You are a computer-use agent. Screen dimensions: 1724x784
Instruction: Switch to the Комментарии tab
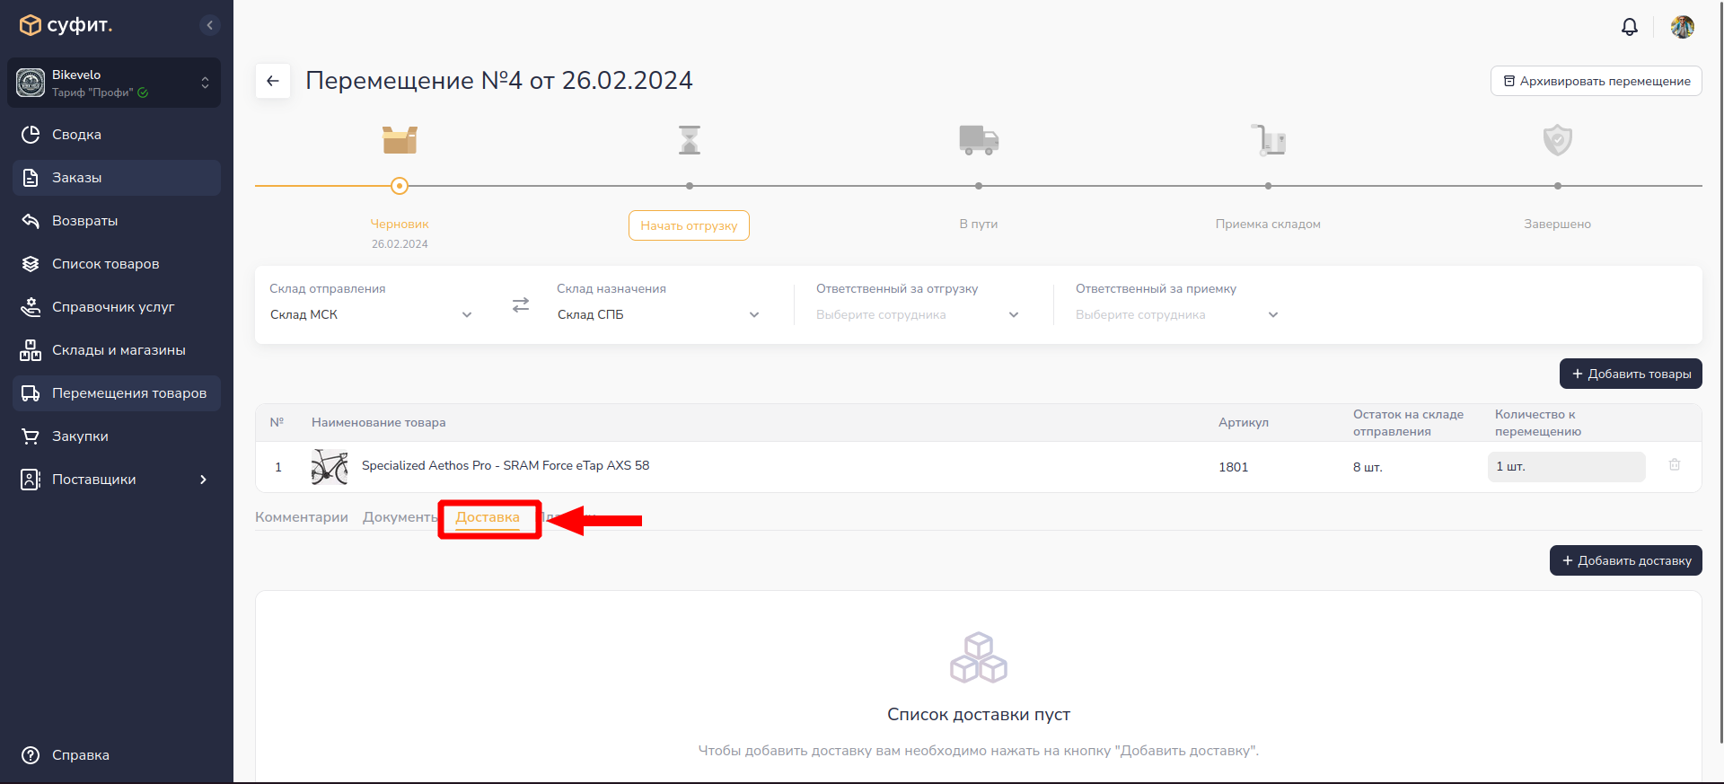tap(302, 517)
